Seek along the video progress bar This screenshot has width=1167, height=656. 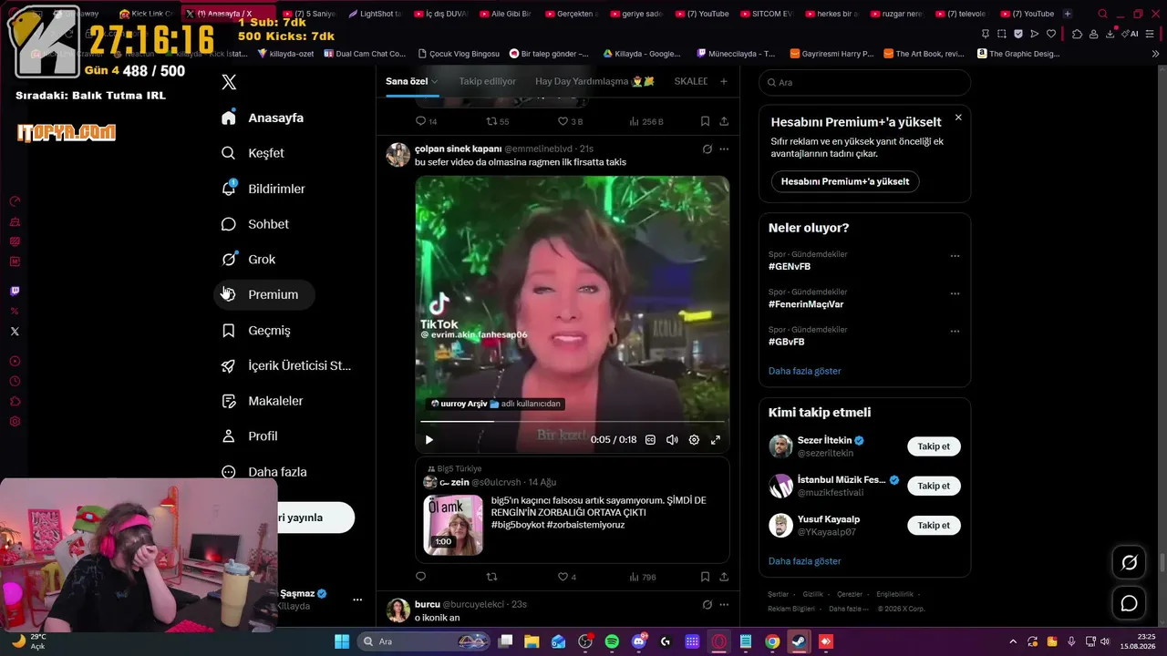click(x=573, y=422)
